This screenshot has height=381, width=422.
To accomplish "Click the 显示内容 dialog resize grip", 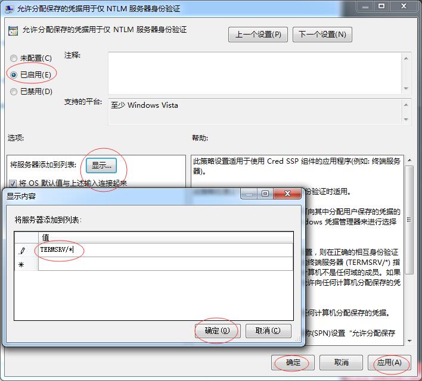I will [298, 340].
